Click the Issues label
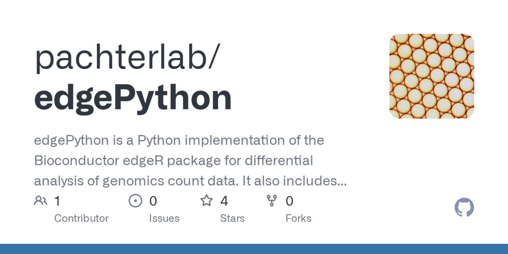The width and height of the screenshot is (508, 254). [164, 218]
